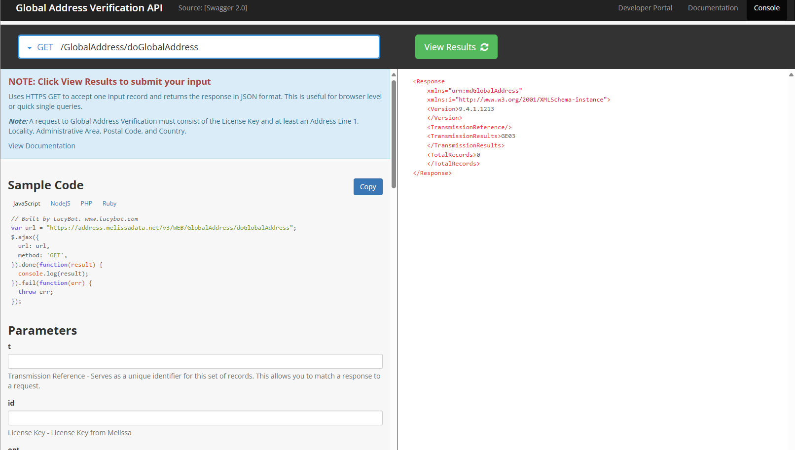Follow the View Documentation link

click(42, 146)
